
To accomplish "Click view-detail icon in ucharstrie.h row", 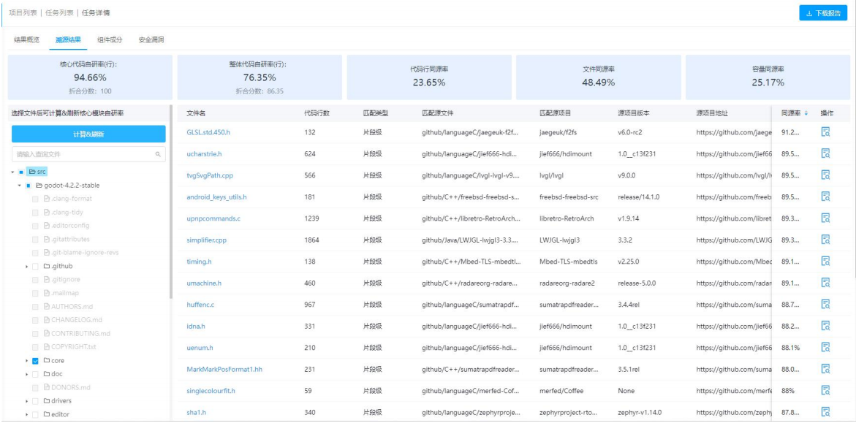I will point(825,154).
